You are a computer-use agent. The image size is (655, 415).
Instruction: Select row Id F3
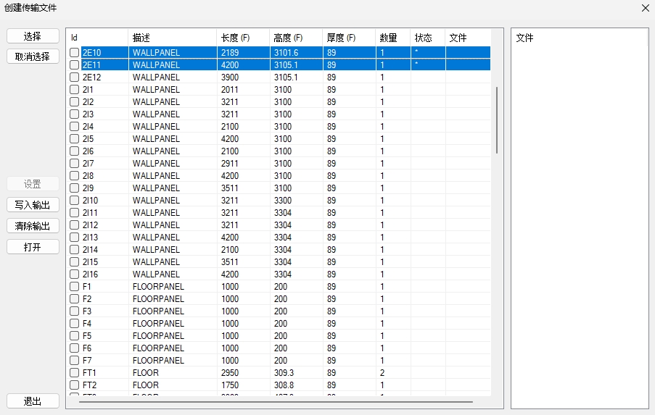(87, 311)
